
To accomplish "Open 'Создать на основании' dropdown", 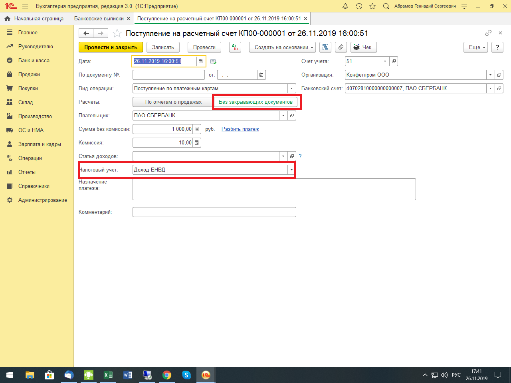I will click(x=282, y=47).
